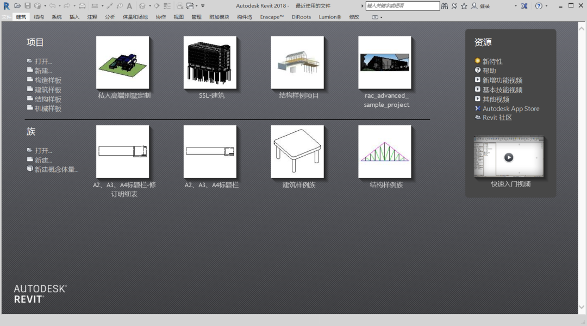Select the Section tool icon

(x=157, y=6)
